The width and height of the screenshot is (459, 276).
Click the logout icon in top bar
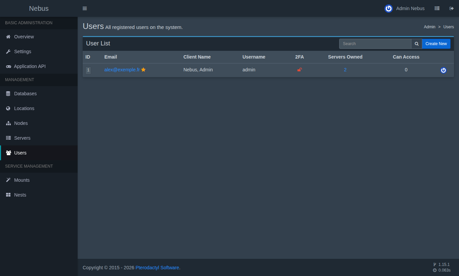[x=452, y=8]
